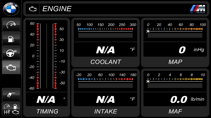Select the TIMING gauge panel

[46, 67]
